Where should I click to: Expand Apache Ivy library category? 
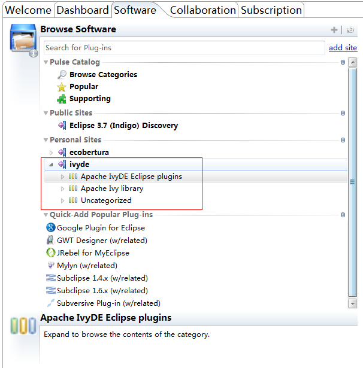tap(62, 188)
